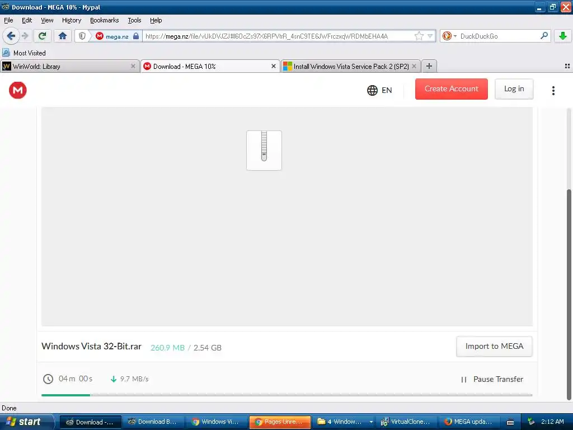Open the File menu
573x430 pixels.
point(8,20)
